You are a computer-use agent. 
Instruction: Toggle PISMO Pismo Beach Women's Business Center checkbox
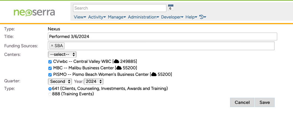coord(50,75)
